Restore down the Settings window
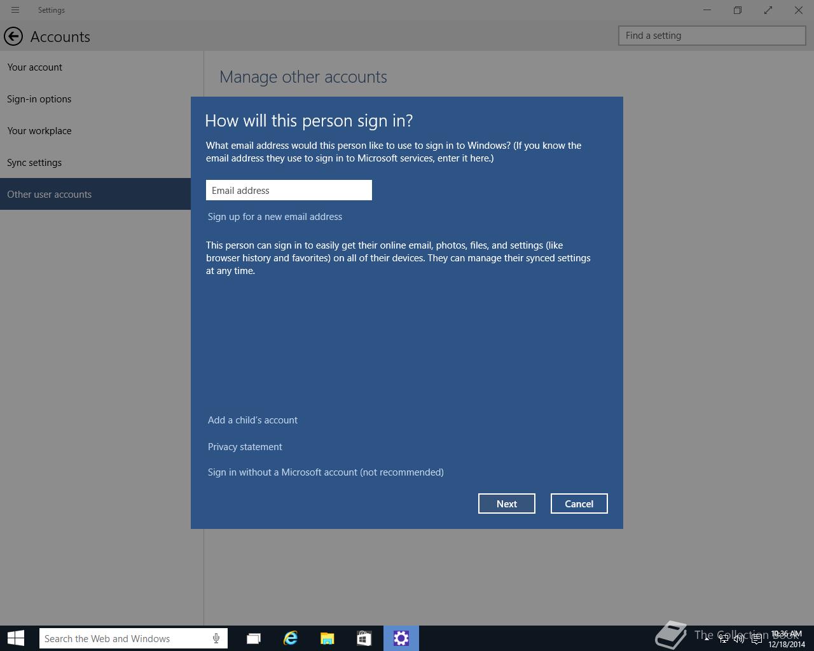 (x=738, y=10)
